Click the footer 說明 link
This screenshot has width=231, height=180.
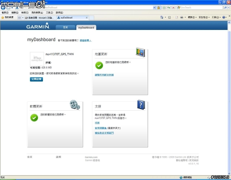[58, 157]
